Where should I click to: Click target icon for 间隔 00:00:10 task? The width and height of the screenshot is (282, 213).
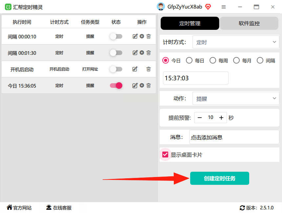(x=142, y=36)
